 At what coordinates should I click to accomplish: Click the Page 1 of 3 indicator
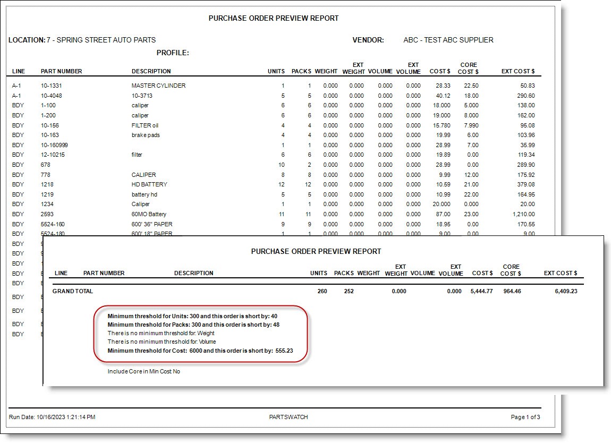[525, 417]
